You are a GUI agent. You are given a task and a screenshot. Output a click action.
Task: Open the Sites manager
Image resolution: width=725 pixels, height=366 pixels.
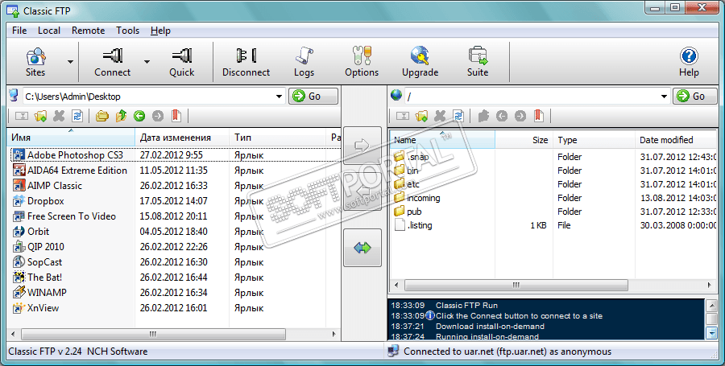[35, 62]
